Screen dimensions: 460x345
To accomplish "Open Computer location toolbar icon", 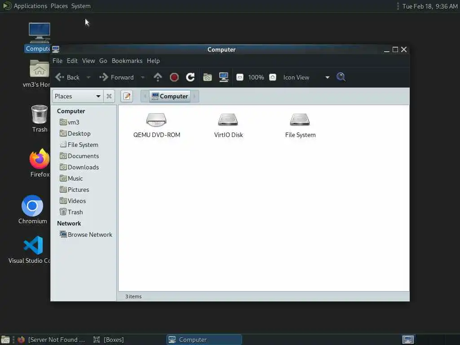I will click(x=224, y=77).
